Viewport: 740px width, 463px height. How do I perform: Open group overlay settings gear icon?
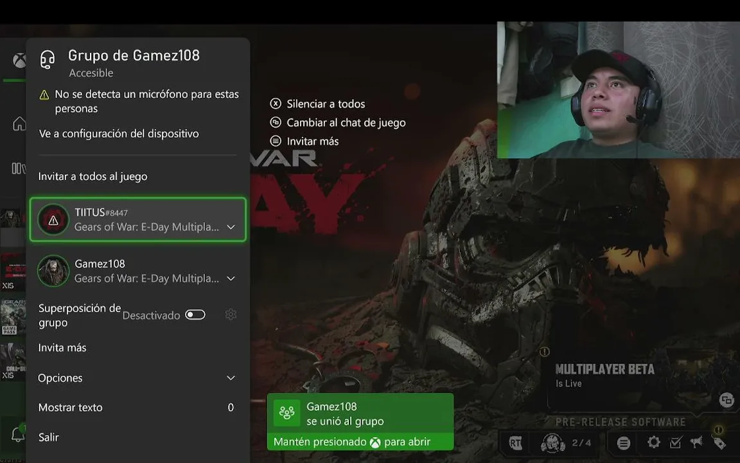click(231, 314)
